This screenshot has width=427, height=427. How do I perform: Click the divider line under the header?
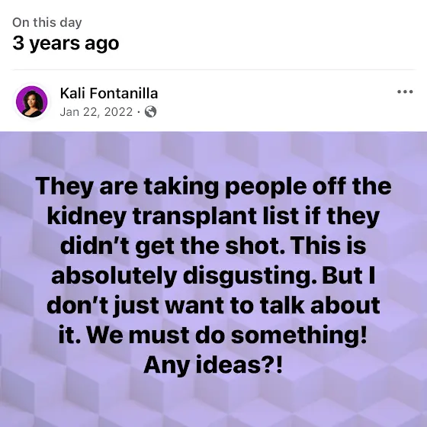click(213, 69)
